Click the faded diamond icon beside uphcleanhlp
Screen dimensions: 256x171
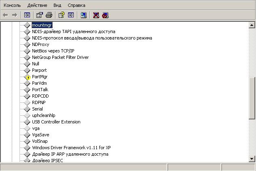pos(27,115)
